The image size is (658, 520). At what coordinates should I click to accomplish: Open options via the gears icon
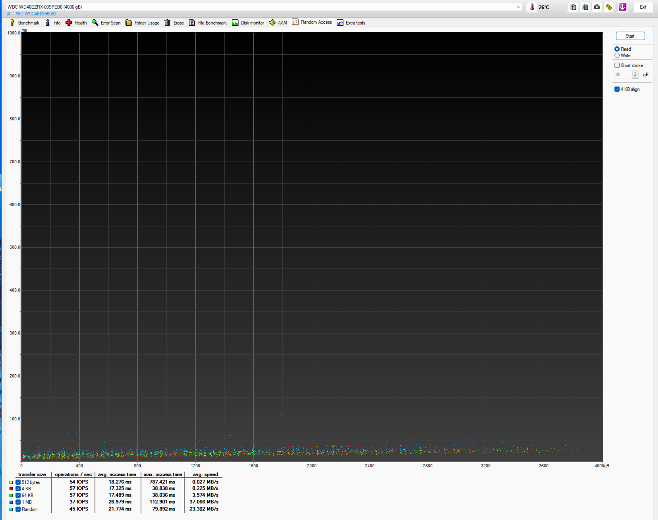point(609,7)
